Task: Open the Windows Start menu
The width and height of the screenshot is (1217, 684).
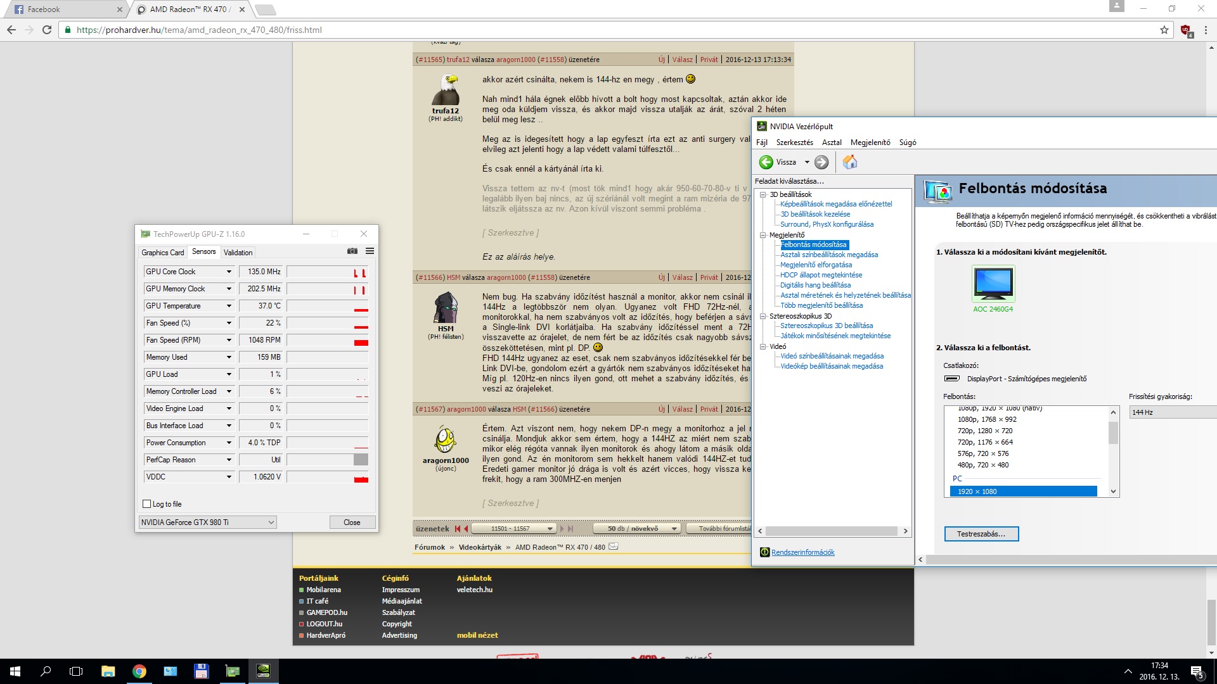Action: (15, 671)
